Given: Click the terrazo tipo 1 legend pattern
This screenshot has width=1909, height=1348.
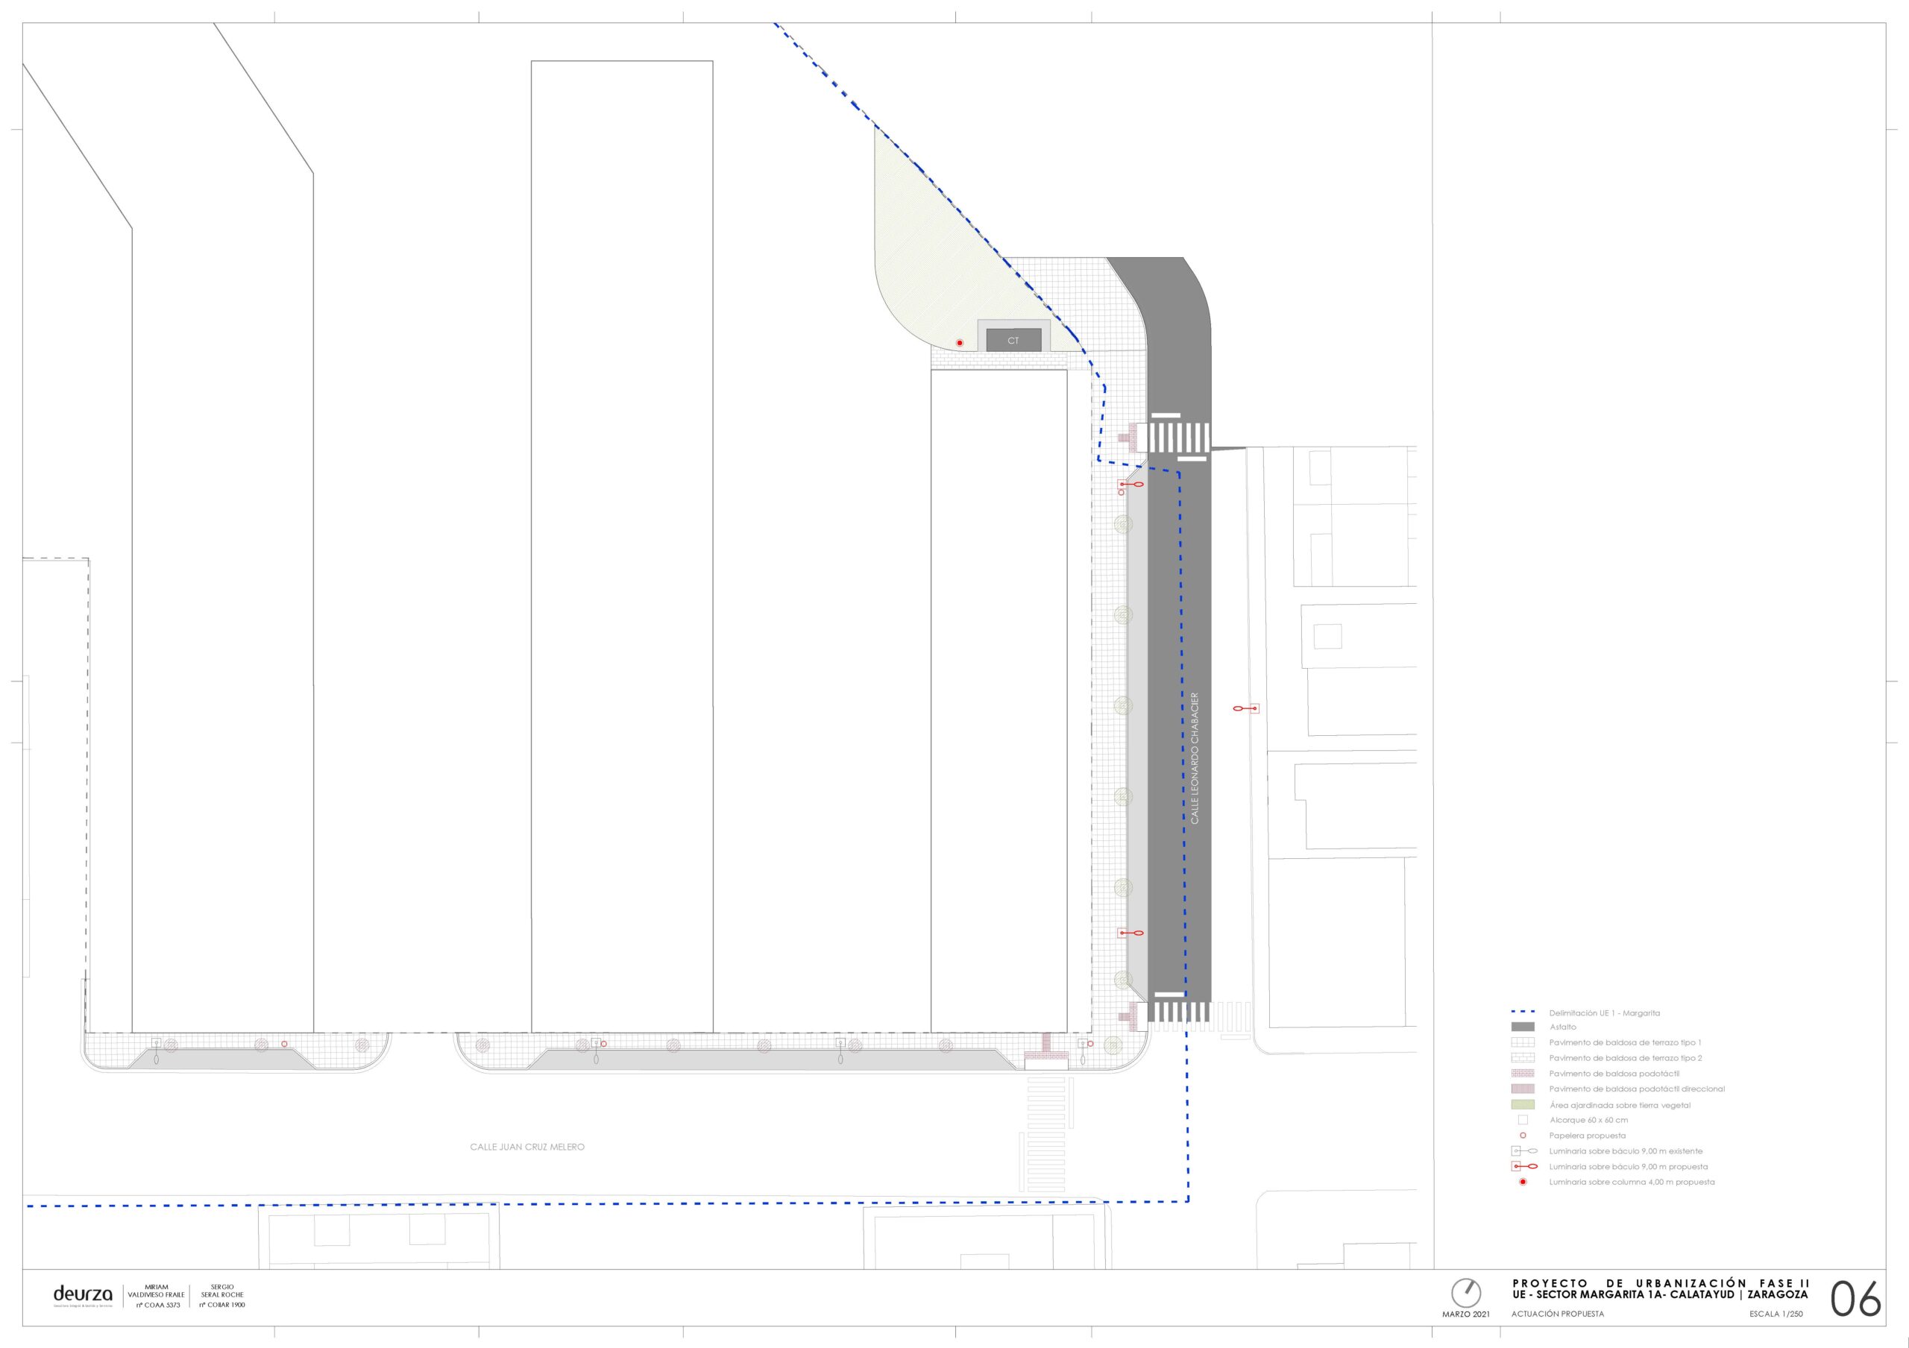Looking at the screenshot, I should click(x=1523, y=1042).
